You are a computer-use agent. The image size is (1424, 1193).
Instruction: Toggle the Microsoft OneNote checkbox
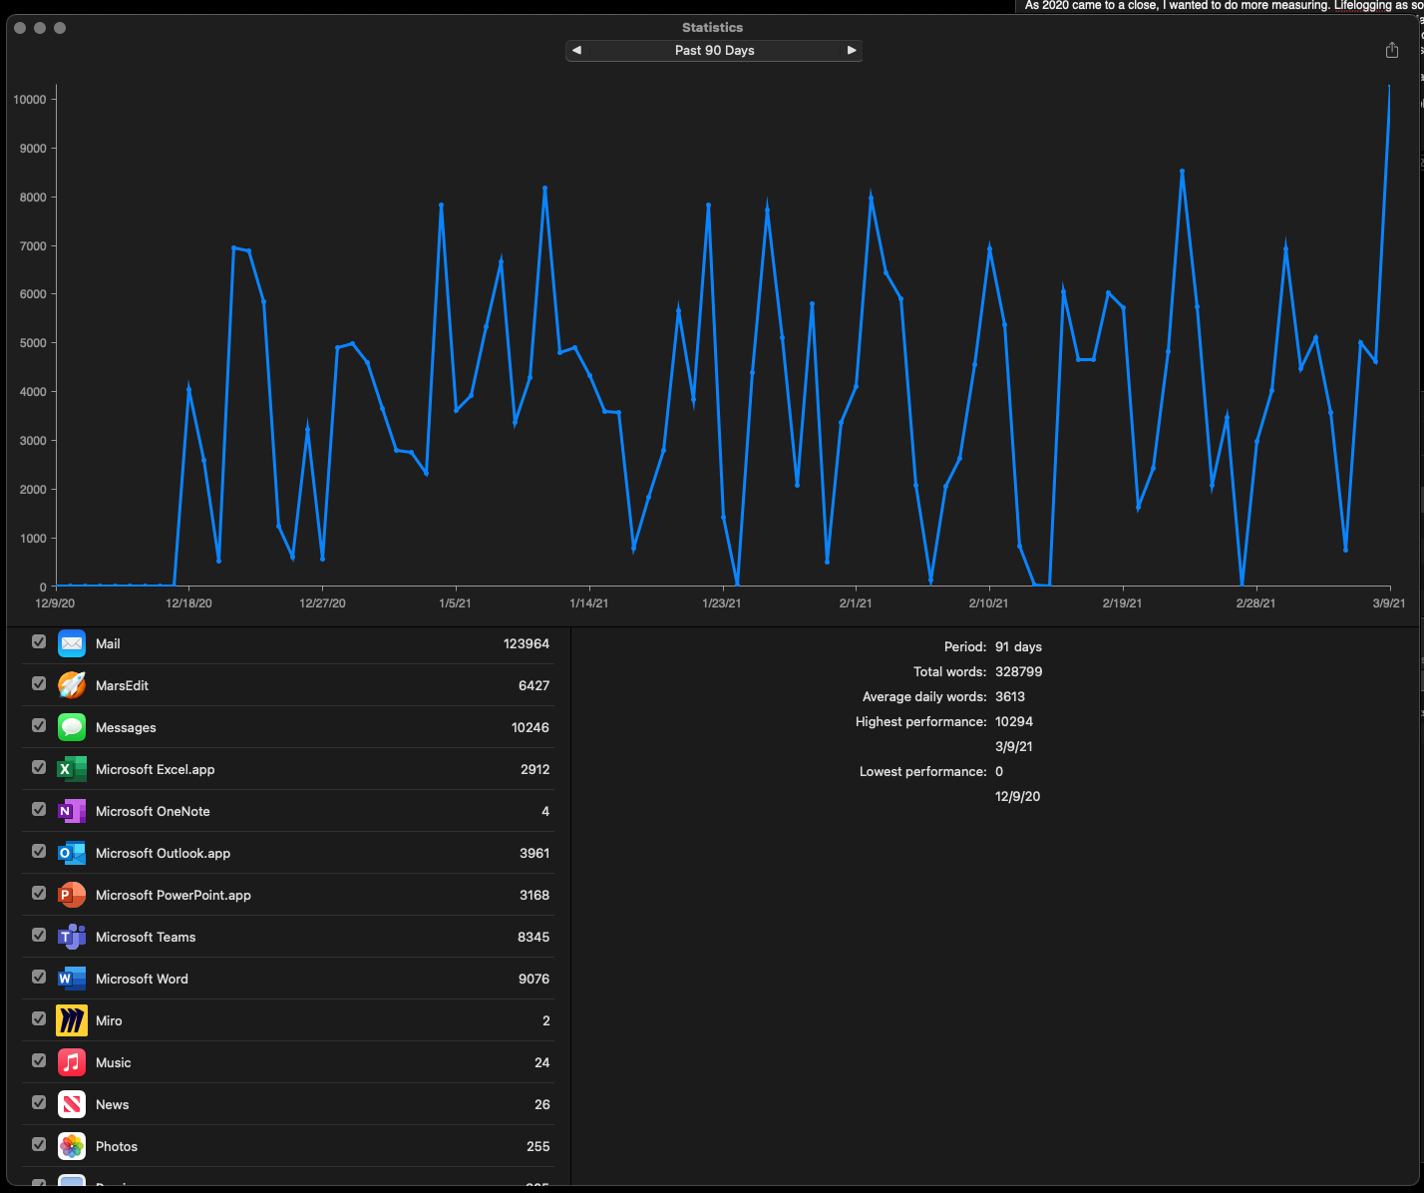(x=39, y=810)
